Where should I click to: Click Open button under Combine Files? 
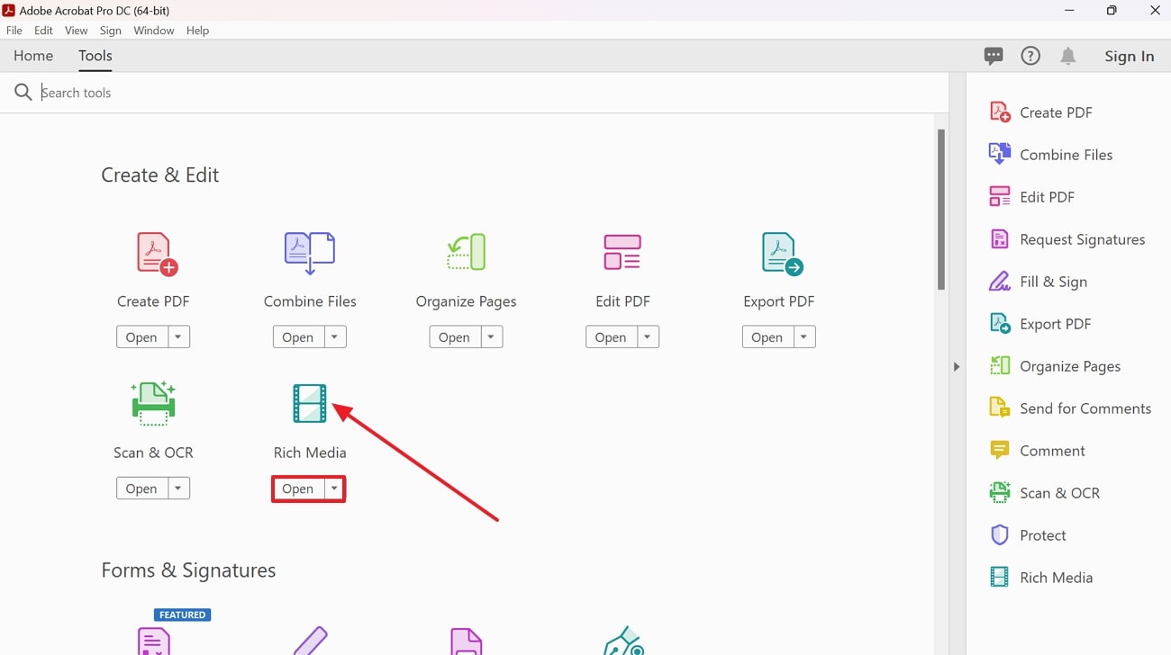click(x=298, y=337)
